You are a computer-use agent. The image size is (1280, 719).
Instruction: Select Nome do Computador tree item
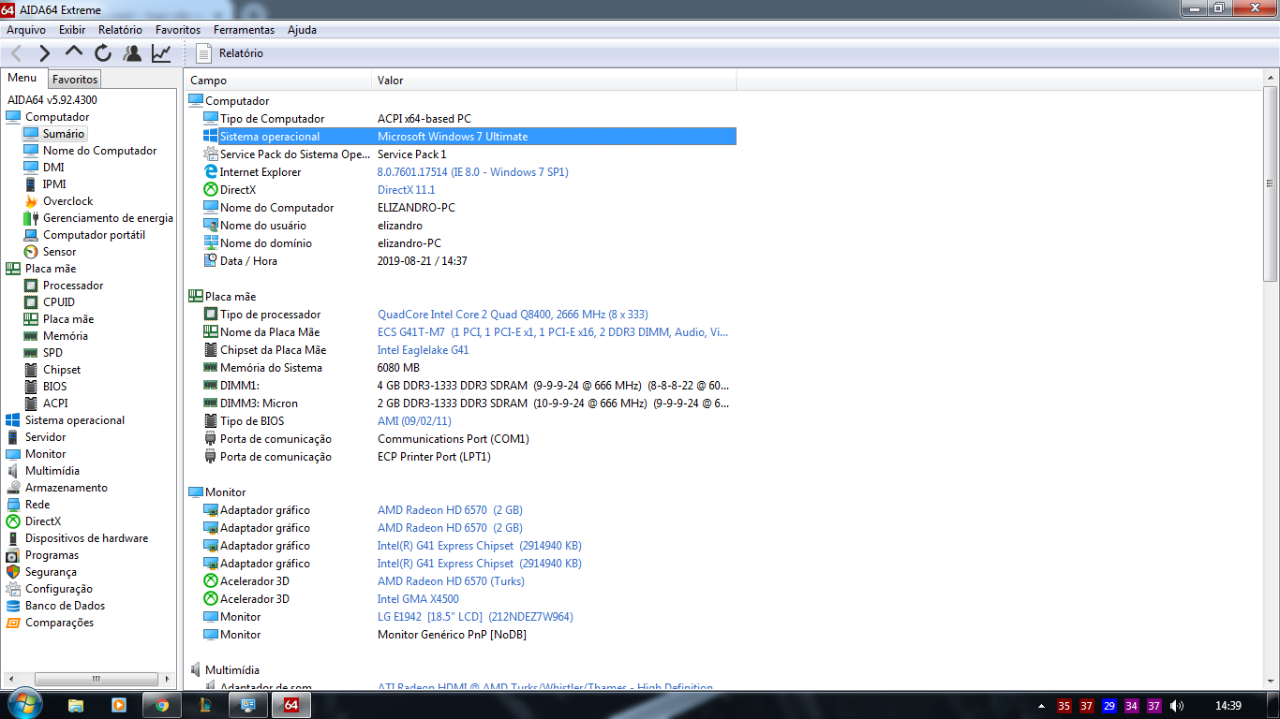point(99,151)
